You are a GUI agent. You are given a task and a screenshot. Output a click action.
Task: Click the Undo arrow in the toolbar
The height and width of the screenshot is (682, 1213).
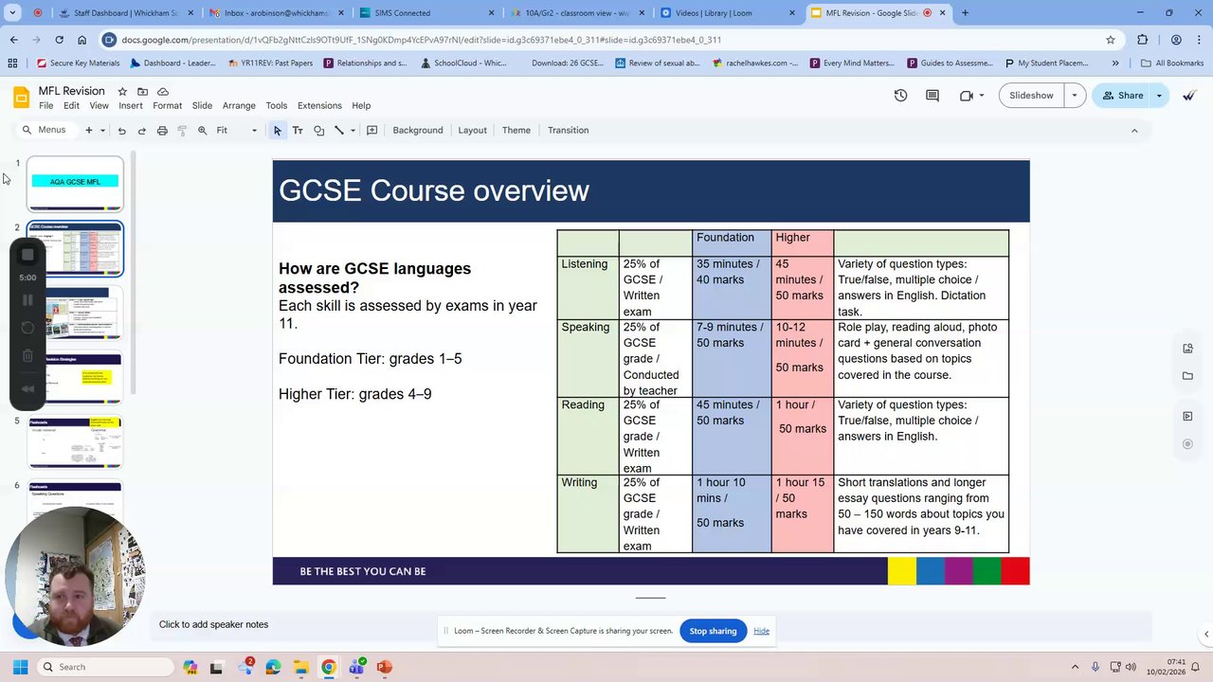click(x=121, y=131)
